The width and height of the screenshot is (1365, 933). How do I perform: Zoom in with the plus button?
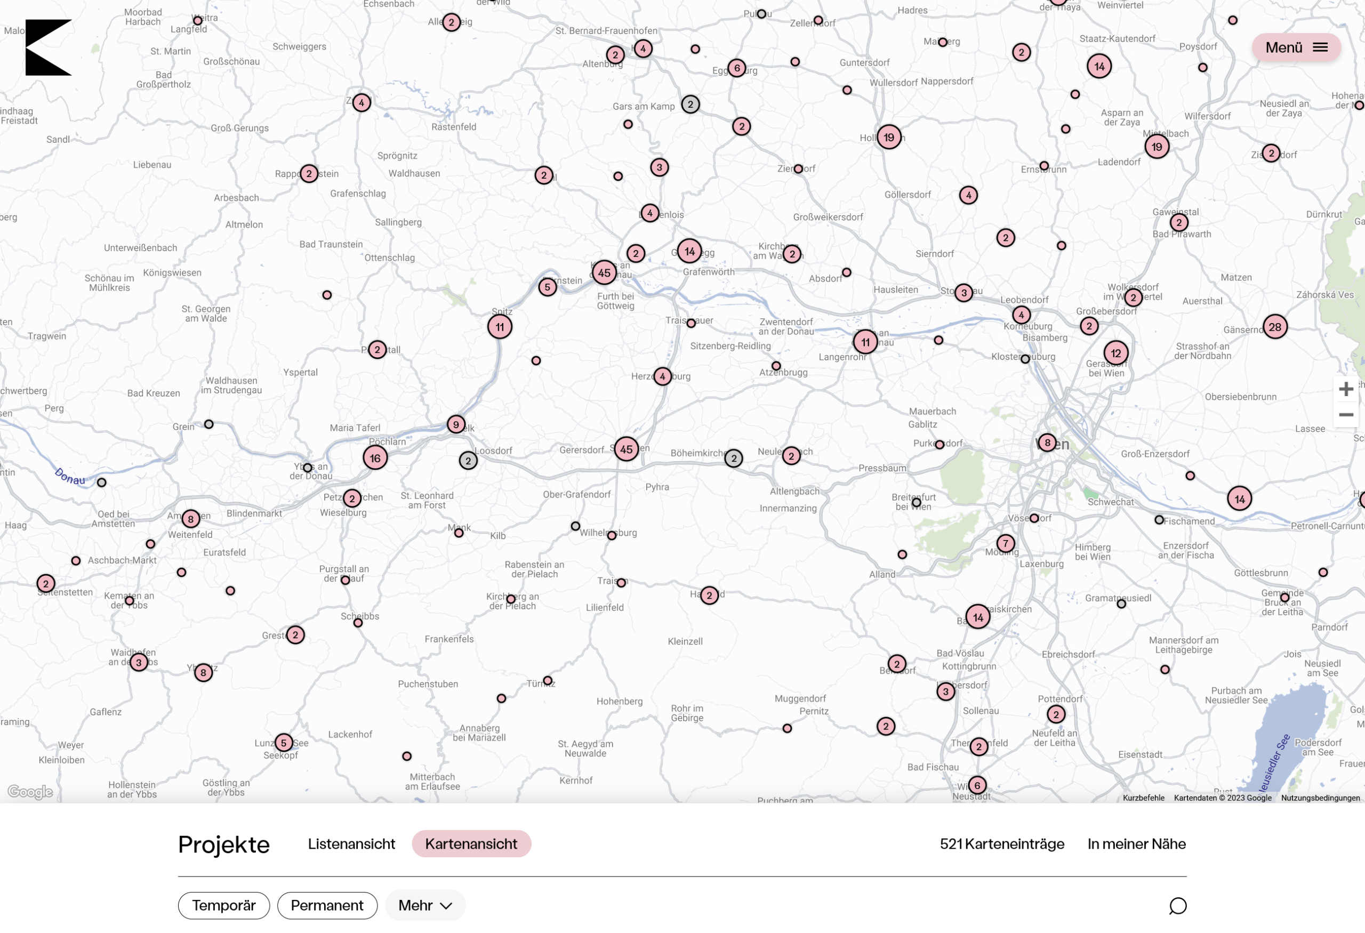1345,389
